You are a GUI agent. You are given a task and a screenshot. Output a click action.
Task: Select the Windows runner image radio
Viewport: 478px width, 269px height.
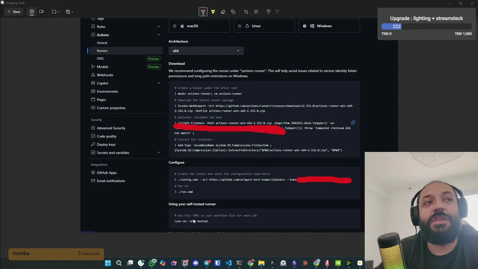pyautogui.click(x=304, y=26)
